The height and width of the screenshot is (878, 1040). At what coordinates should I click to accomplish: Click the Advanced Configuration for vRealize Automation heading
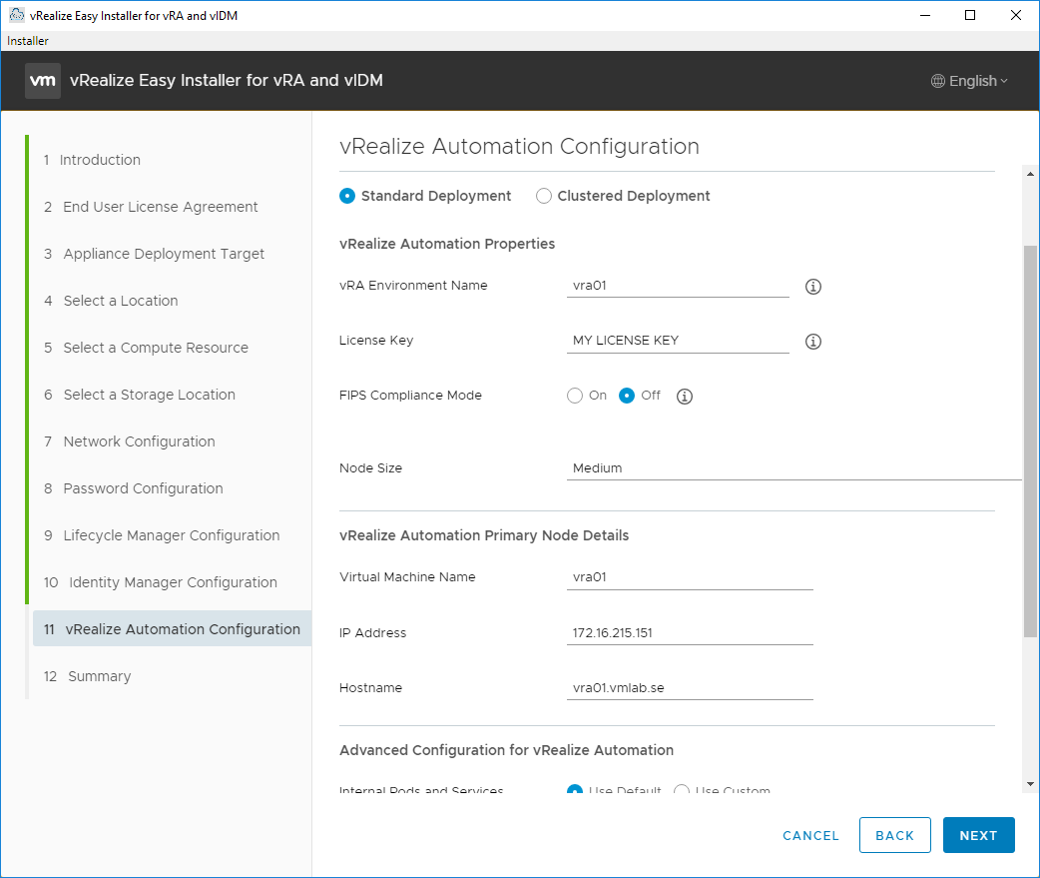[507, 750]
